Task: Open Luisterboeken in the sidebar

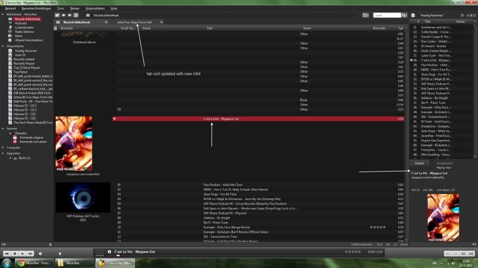Action: click(x=24, y=27)
